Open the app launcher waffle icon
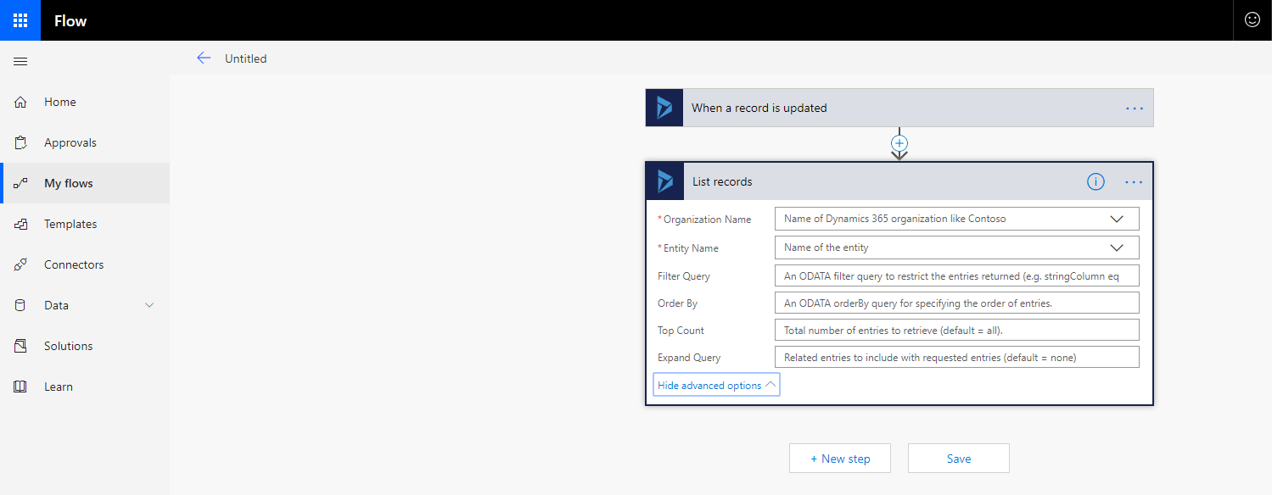1272x495 pixels. [x=20, y=20]
